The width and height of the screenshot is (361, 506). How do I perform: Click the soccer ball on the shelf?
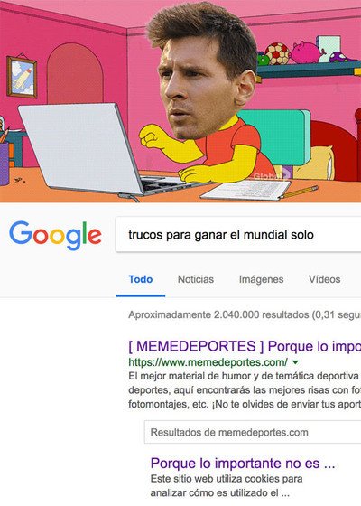pos(277,53)
